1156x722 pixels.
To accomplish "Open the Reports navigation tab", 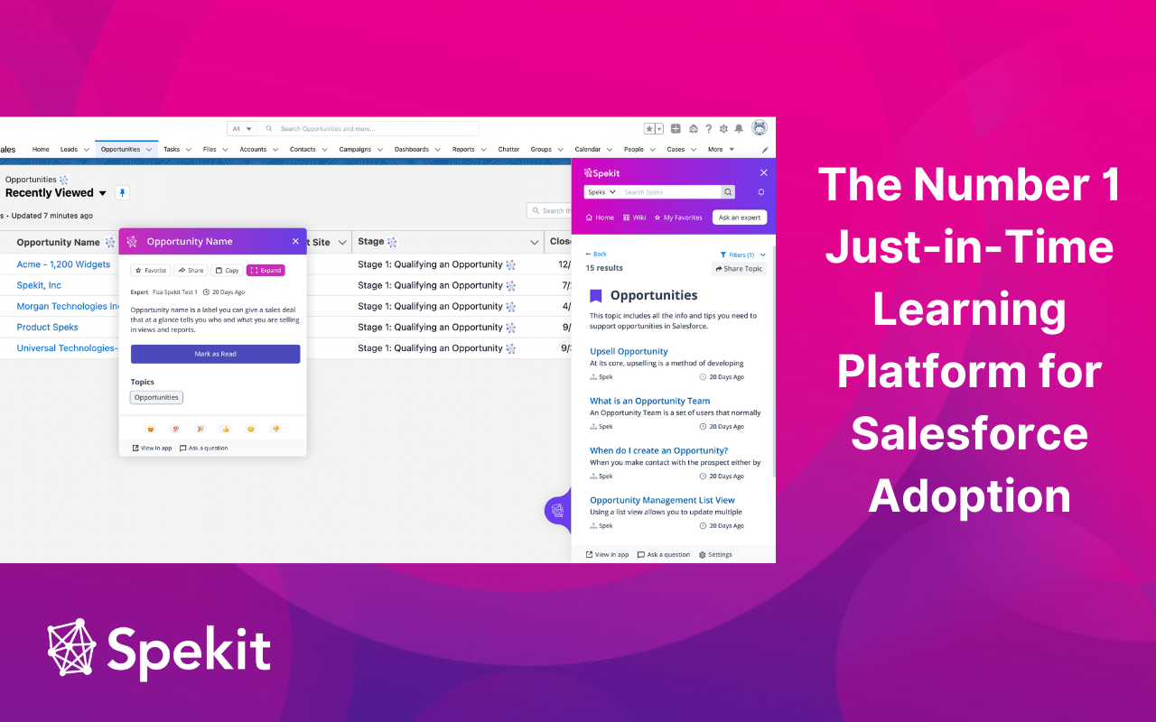I will (x=463, y=150).
